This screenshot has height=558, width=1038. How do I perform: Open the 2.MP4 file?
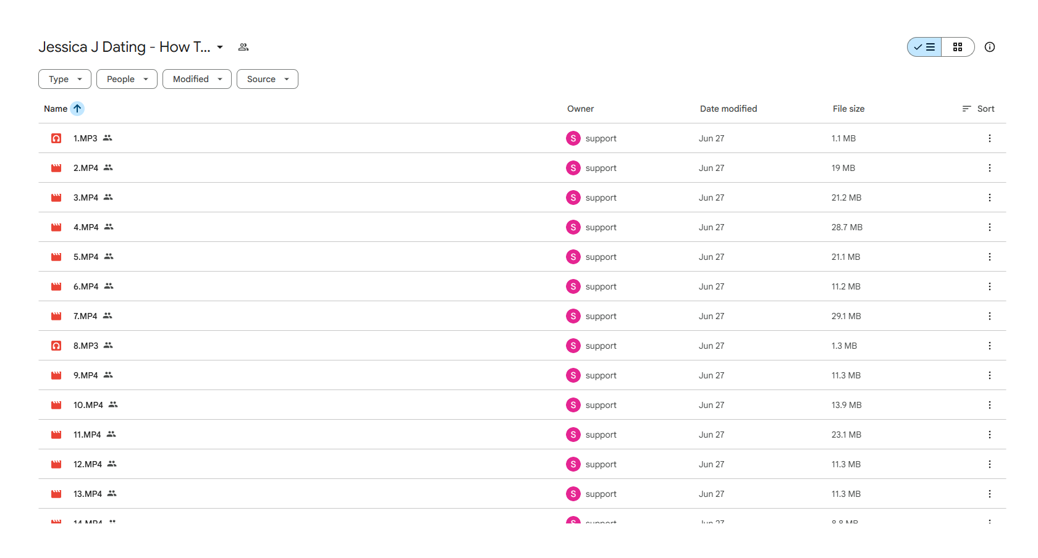pos(86,168)
